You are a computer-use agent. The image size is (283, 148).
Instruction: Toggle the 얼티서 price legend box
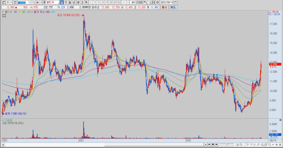pyautogui.click(x=3, y=12)
